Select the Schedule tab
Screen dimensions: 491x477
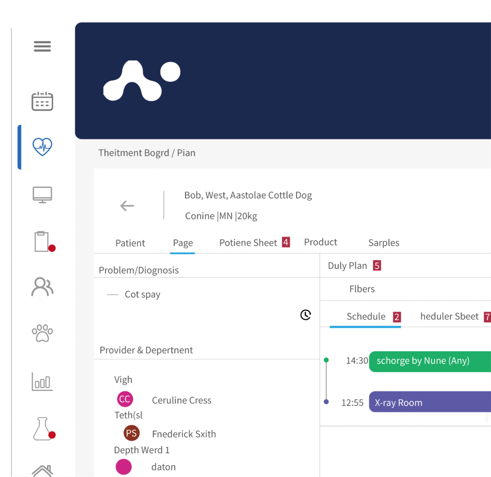(x=366, y=317)
